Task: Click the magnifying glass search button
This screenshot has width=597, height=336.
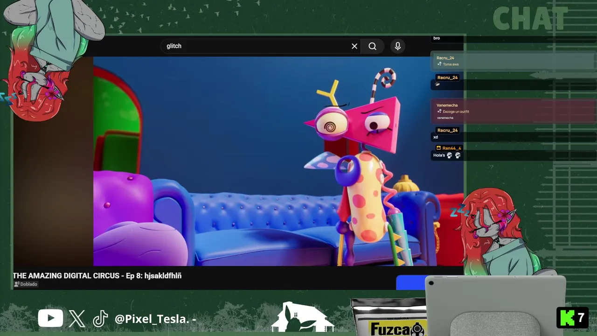Action: pyautogui.click(x=372, y=46)
